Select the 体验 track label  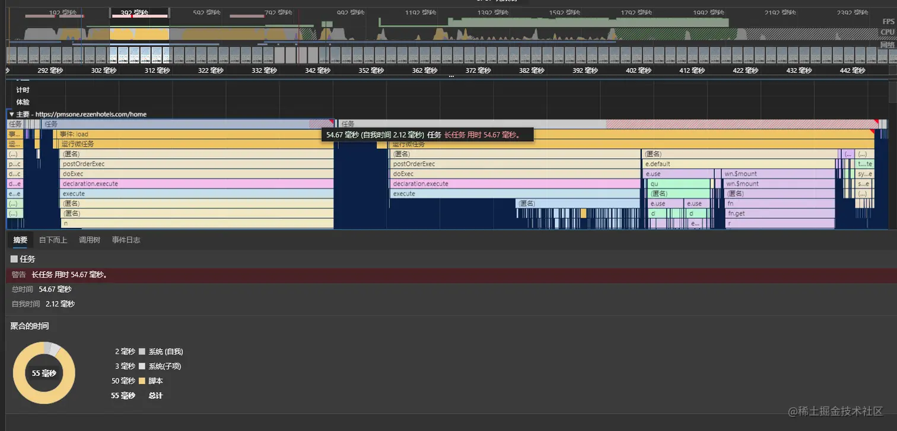(23, 102)
